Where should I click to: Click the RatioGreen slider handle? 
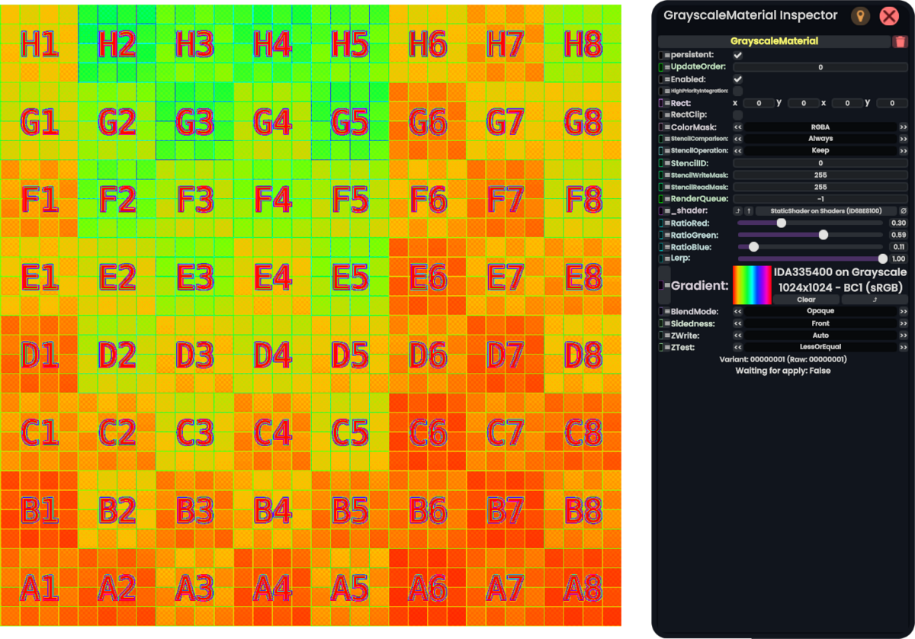pyautogui.click(x=823, y=235)
